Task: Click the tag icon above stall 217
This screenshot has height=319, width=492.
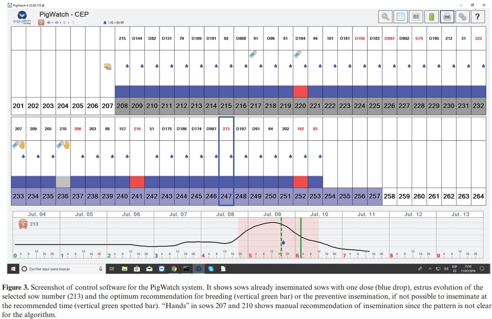Action: pos(253,54)
